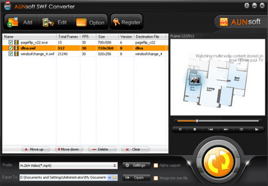Pause the preview playback
The image size is (268, 186).
click(x=180, y=130)
